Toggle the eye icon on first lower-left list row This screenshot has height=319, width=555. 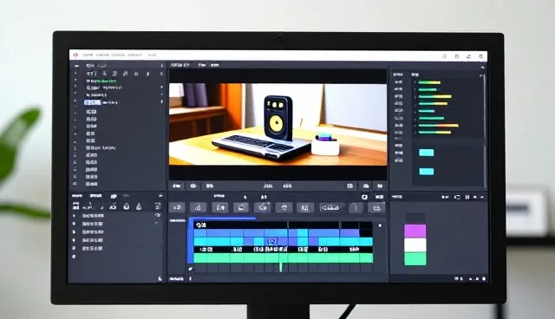tap(158, 215)
